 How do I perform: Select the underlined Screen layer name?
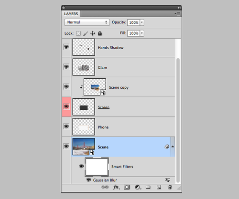coord(104,107)
